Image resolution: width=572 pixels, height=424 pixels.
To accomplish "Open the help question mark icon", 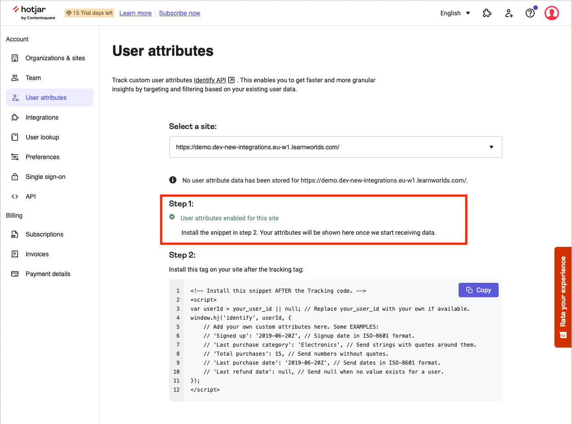I will tap(530, 13).
